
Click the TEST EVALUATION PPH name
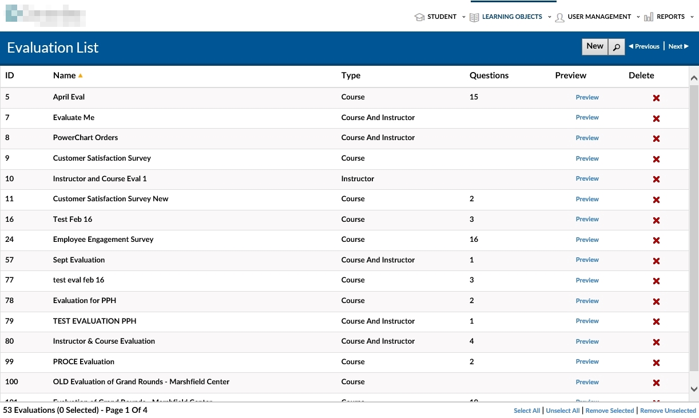pos(95,321)
